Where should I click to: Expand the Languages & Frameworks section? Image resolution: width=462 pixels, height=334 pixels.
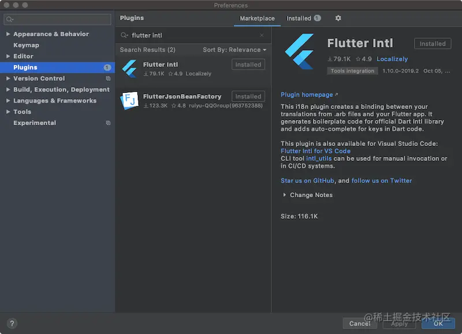(8, 100)
